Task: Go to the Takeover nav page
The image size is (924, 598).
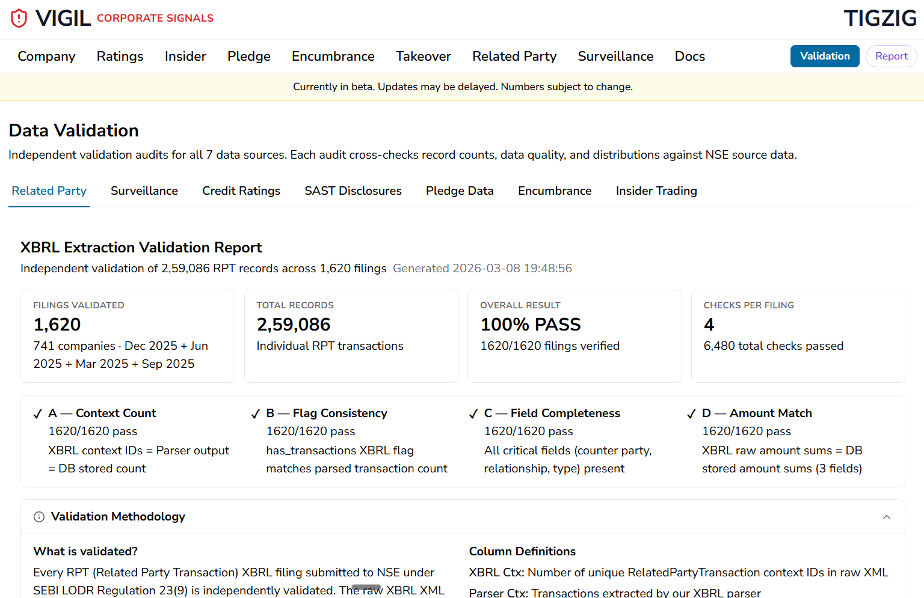Action: pos(423,56)
